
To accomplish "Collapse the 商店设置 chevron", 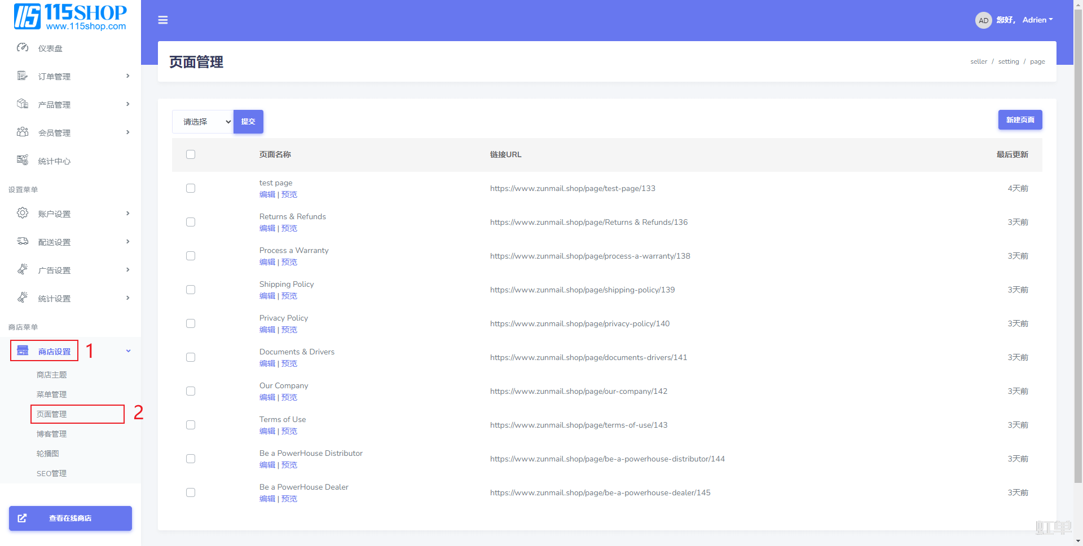I will (128, 351).
